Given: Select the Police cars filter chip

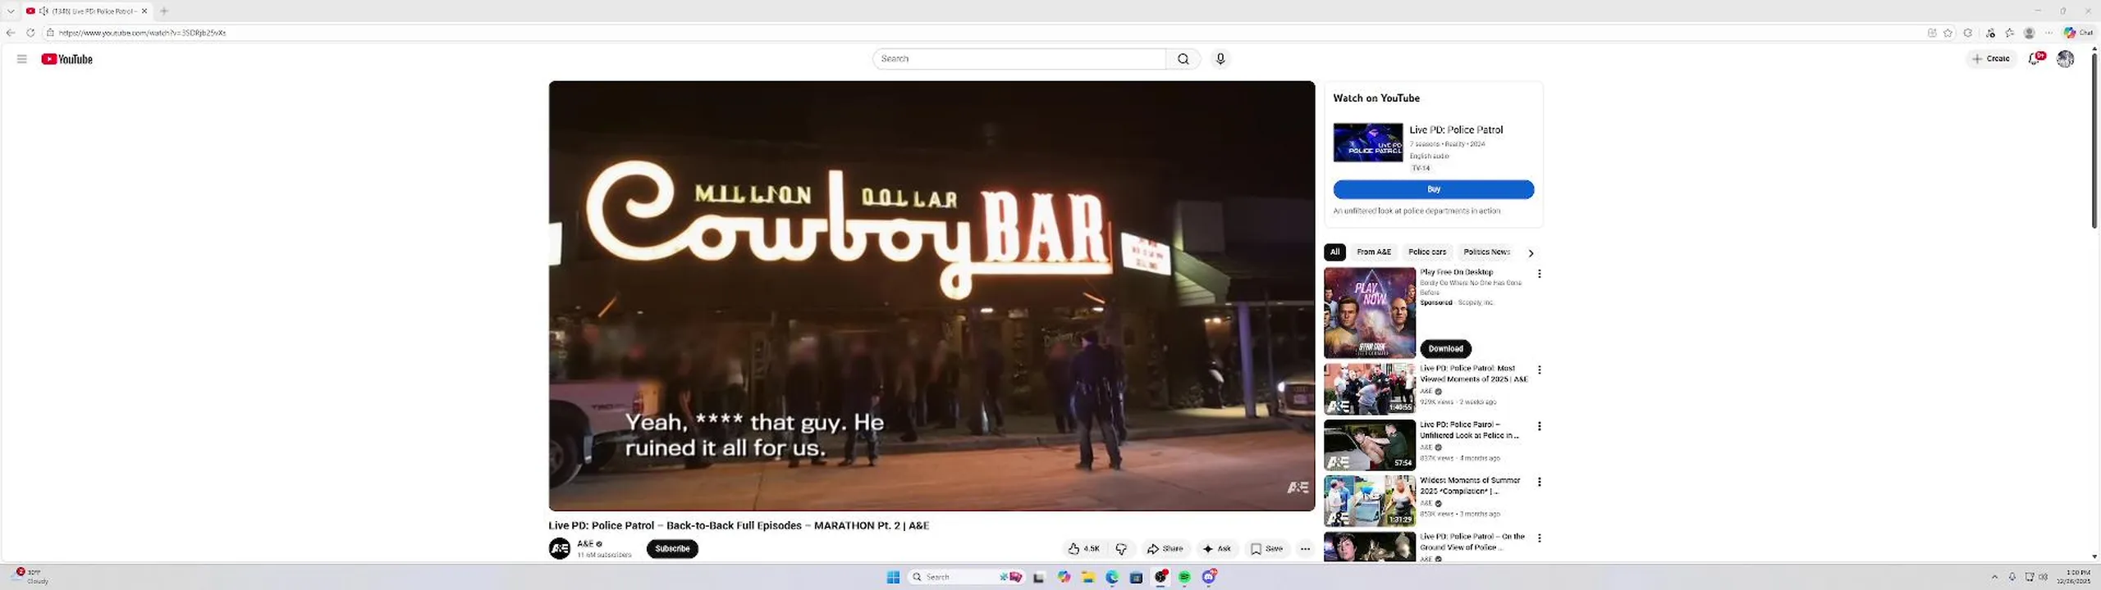Looking at the screenshot, I should click(x=1427, y=252).
